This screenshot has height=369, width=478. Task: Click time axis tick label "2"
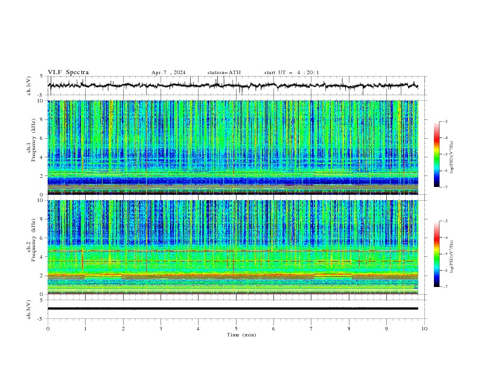click(123, 329)
